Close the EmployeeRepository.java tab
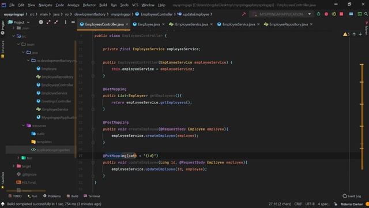 coord(311,24)
